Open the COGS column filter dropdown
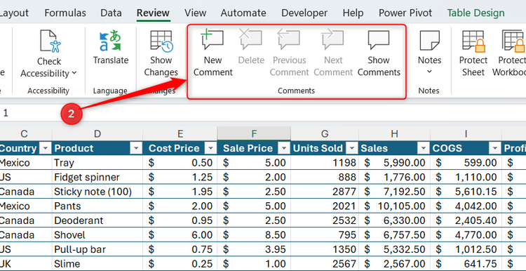The width and height of the screenshot is (526, 271). (x=495, y=148)
